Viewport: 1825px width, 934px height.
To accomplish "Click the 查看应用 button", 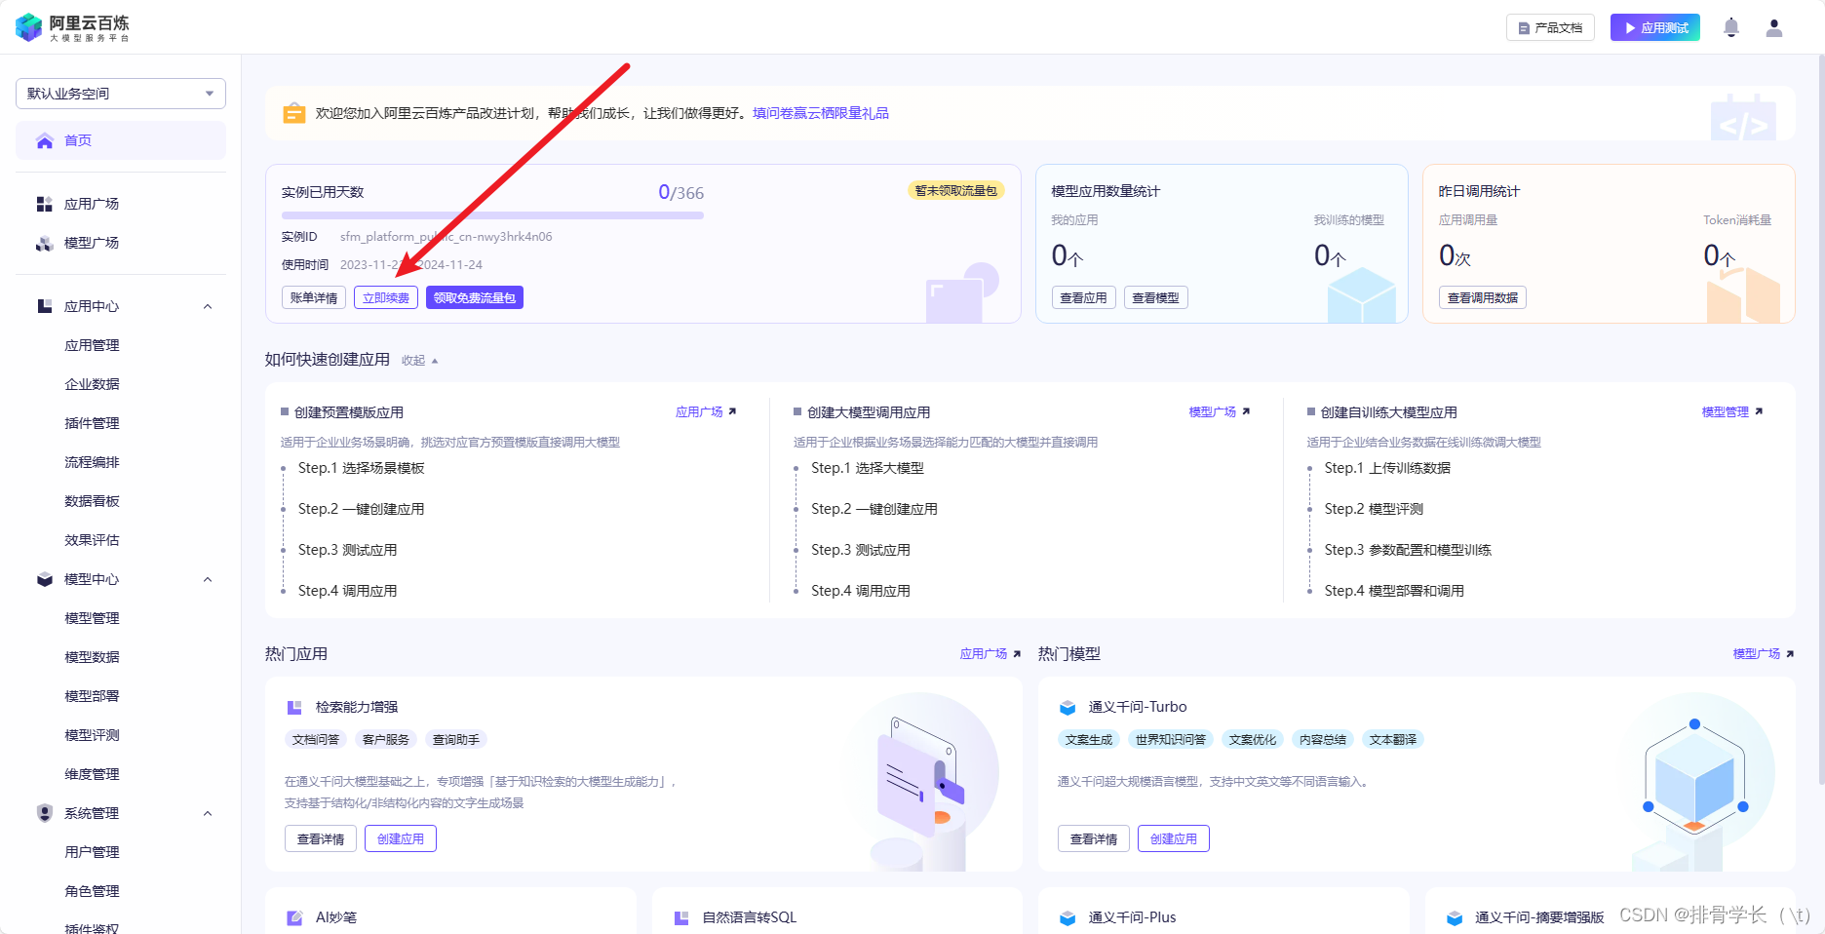I will coord(1084,298).
